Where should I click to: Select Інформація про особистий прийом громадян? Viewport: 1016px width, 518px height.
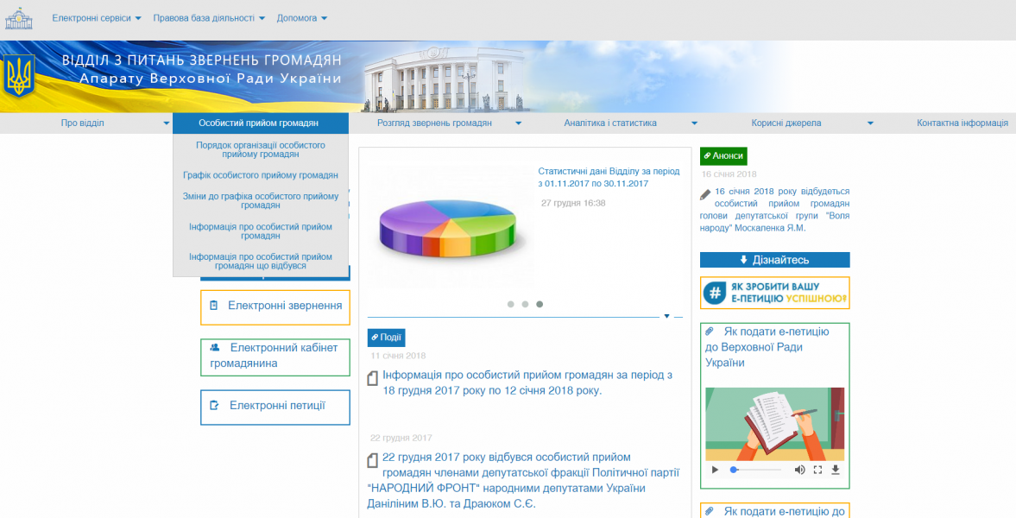(261, 231)
